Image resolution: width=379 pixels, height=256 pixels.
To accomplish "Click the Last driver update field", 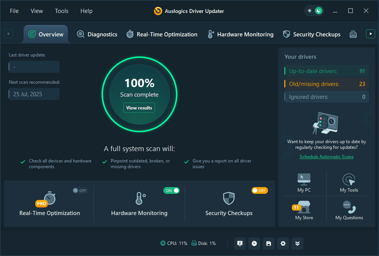I will [x=34, y=67].
